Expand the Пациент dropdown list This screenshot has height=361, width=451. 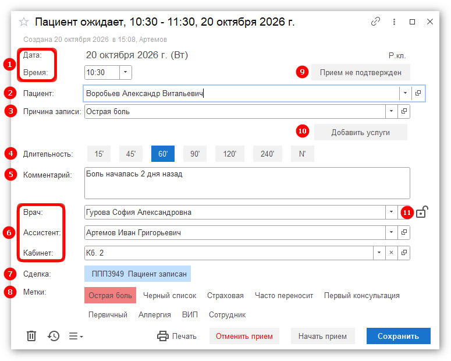click(405, 93)
